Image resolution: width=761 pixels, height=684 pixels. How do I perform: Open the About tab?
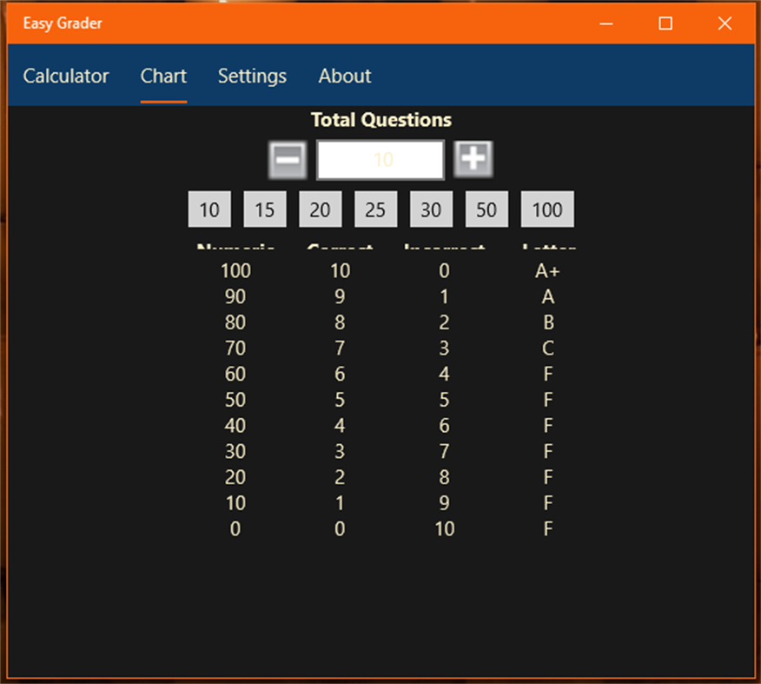coord(344,76)
